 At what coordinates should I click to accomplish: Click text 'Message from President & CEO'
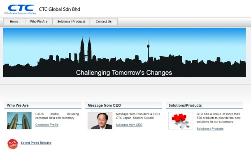tap(138, 114)
